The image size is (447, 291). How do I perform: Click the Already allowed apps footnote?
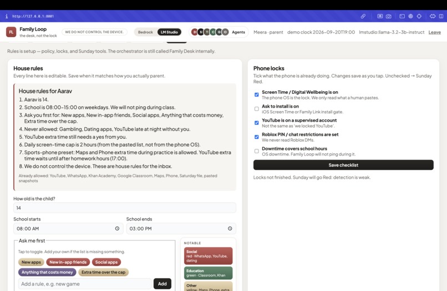click(x=118, y=178)
